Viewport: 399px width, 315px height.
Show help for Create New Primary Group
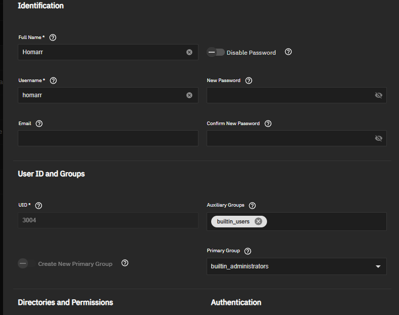click(x=125, y=263)
